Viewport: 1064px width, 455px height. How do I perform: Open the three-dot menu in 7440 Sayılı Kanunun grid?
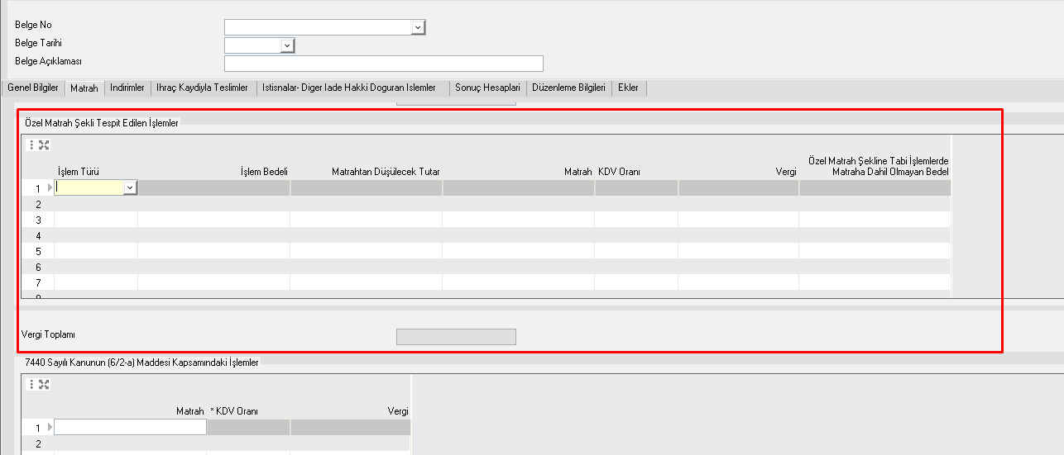(31, 384)
